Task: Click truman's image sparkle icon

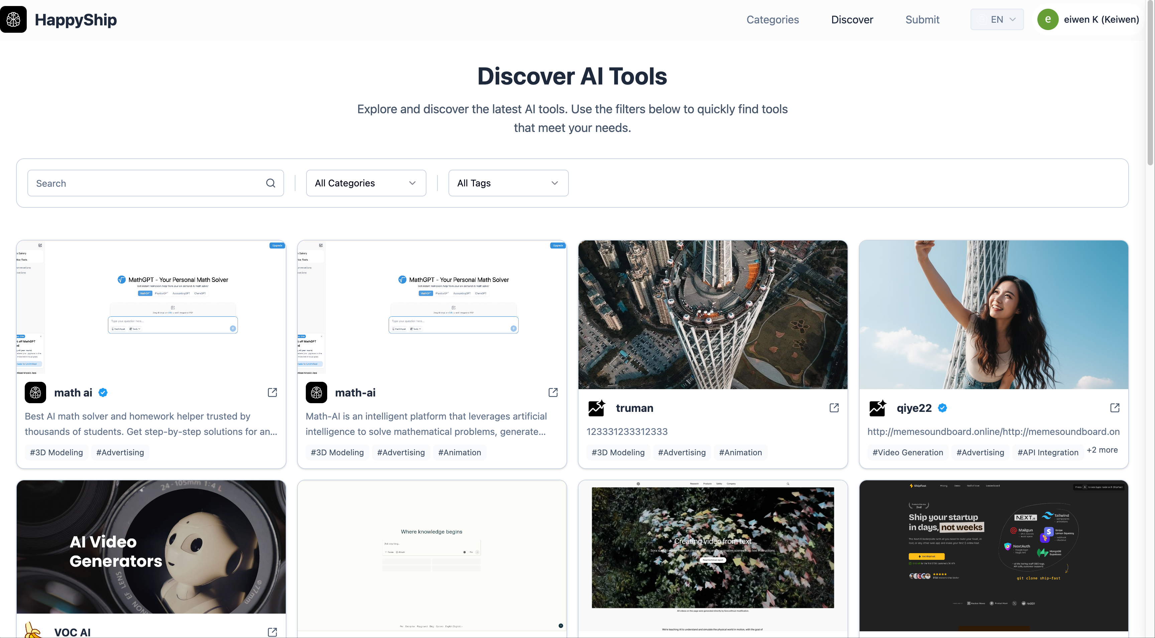Action: (597, 408)
